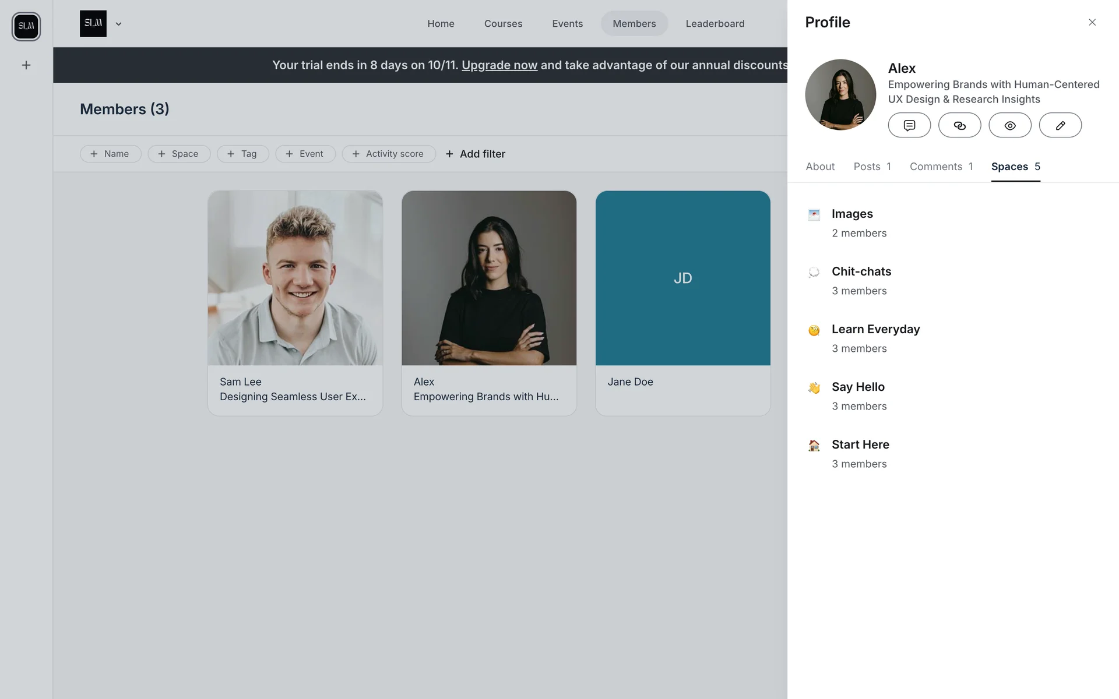Open Jane Doe's member card
The width and height of the screenshot is (1119, 699).
(682, 303)
